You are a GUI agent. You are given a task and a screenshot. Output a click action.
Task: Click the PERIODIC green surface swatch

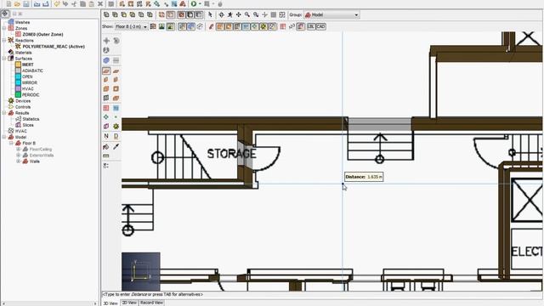coord(18,94)
